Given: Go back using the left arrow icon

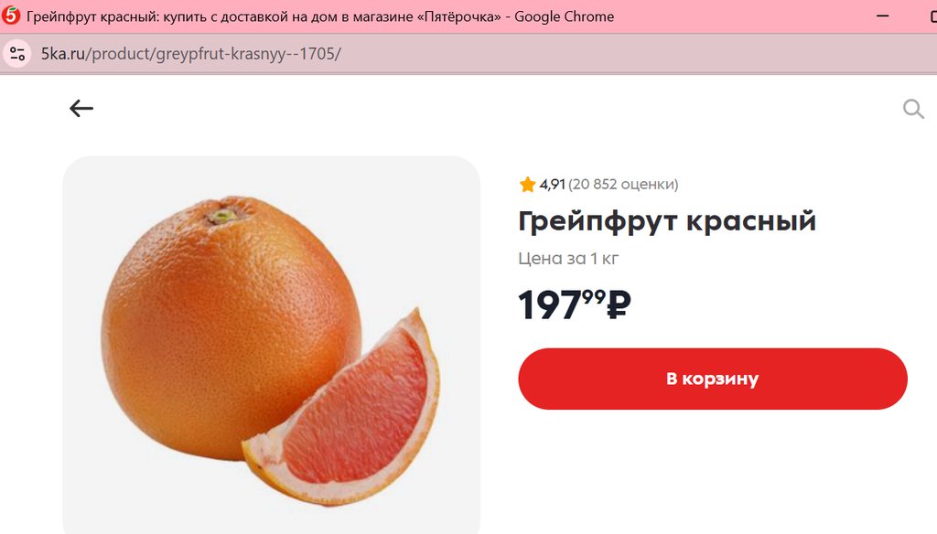Looking at the screenshot, I should [81, 108].
